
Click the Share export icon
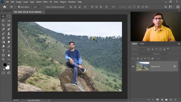tap(178, 7)
